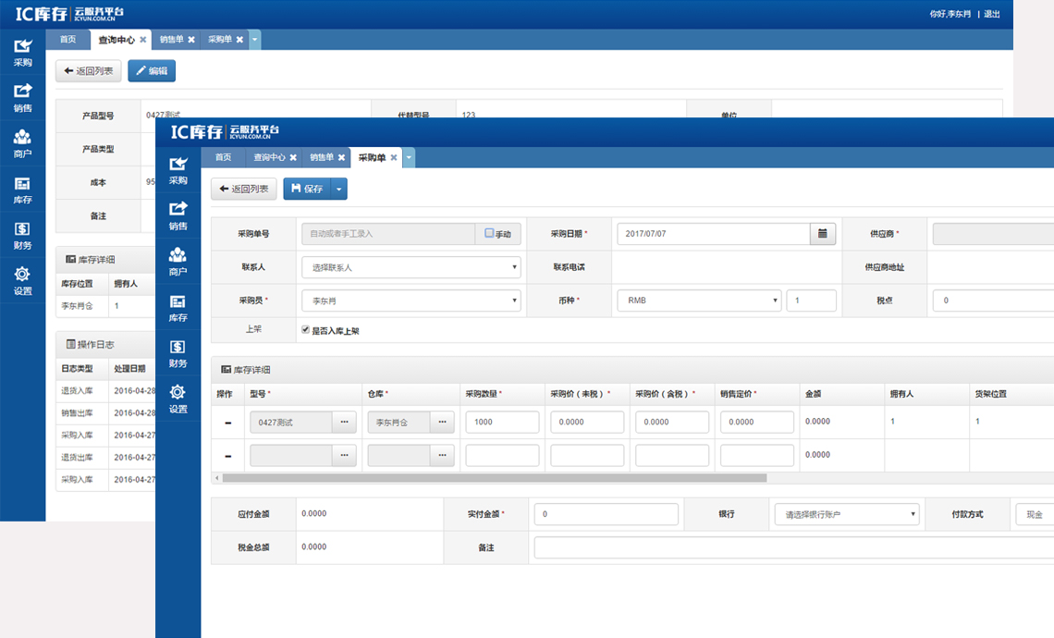The height and width of the screenshot is (638, 1054).
Task: Click the ellipsis button next to 0427测试
Action: pos(345,423)
